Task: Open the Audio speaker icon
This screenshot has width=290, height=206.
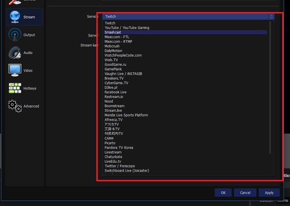Action: [x=14, y=53]
